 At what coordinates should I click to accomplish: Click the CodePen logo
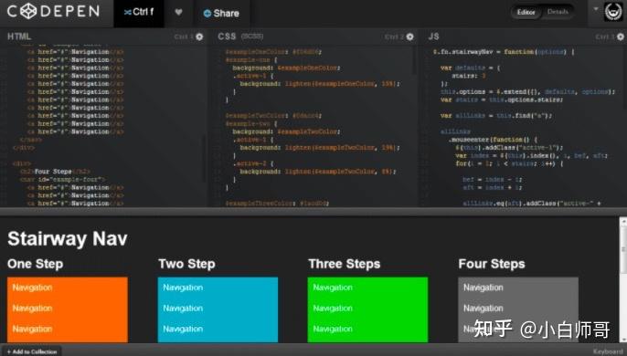click(x=53, y=11)
